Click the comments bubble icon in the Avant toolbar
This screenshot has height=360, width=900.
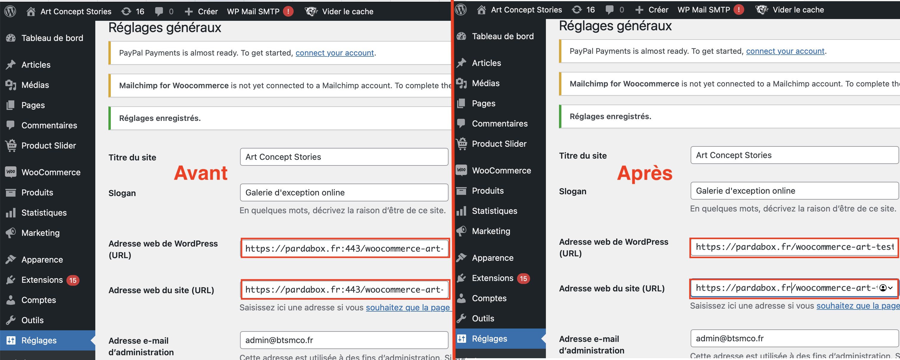(159, 12)
